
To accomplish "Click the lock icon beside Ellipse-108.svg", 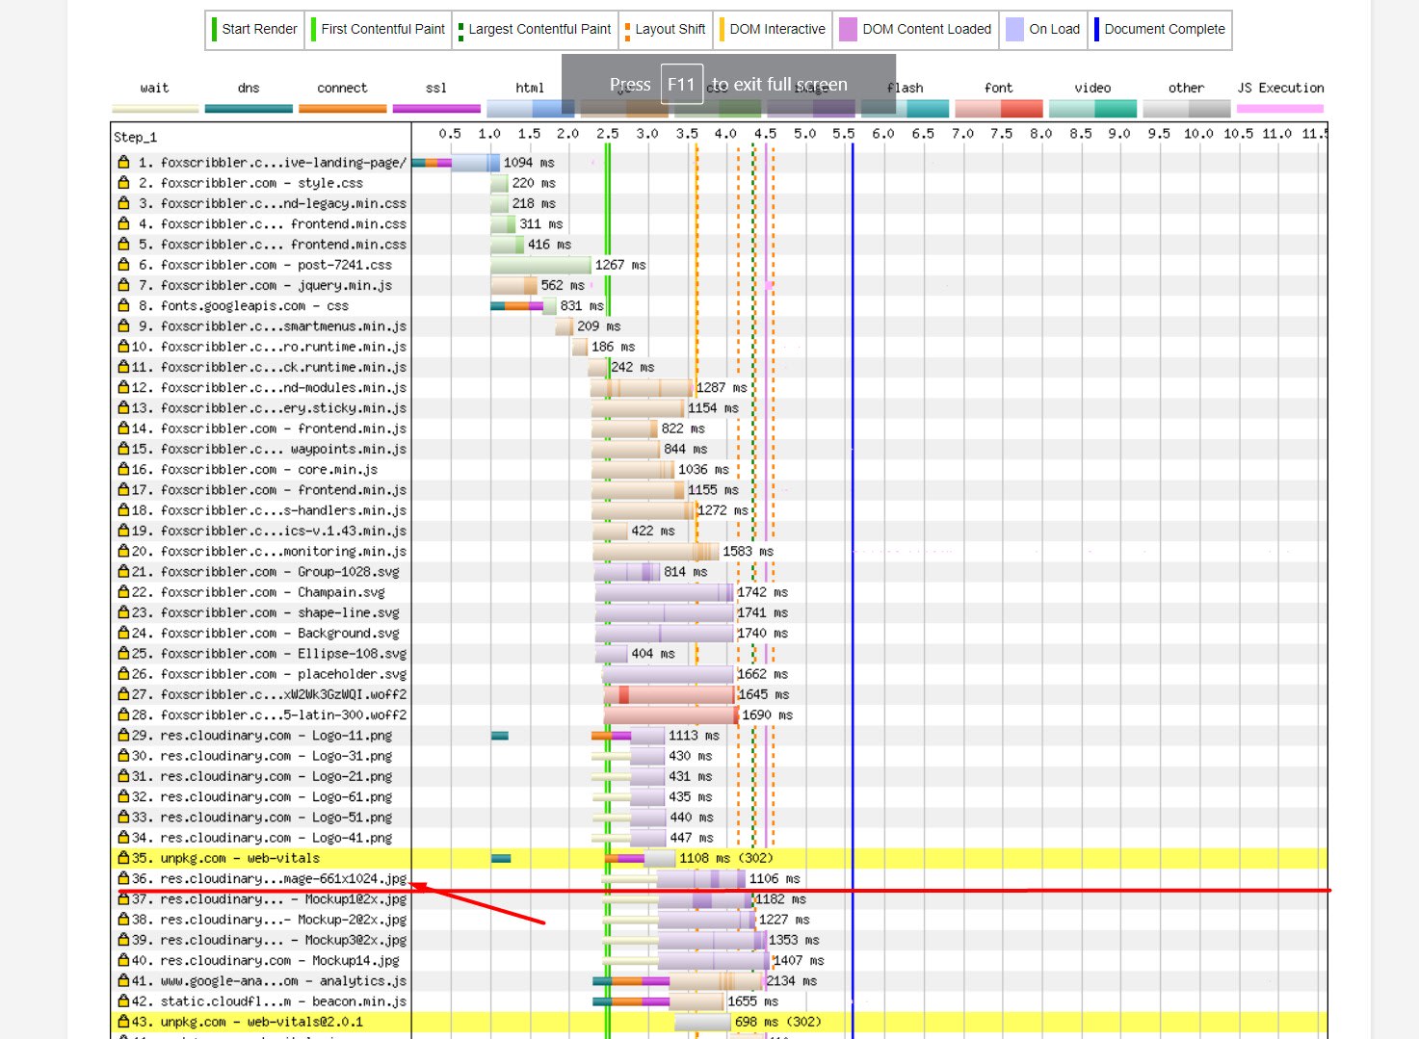I will coord(123,654).
